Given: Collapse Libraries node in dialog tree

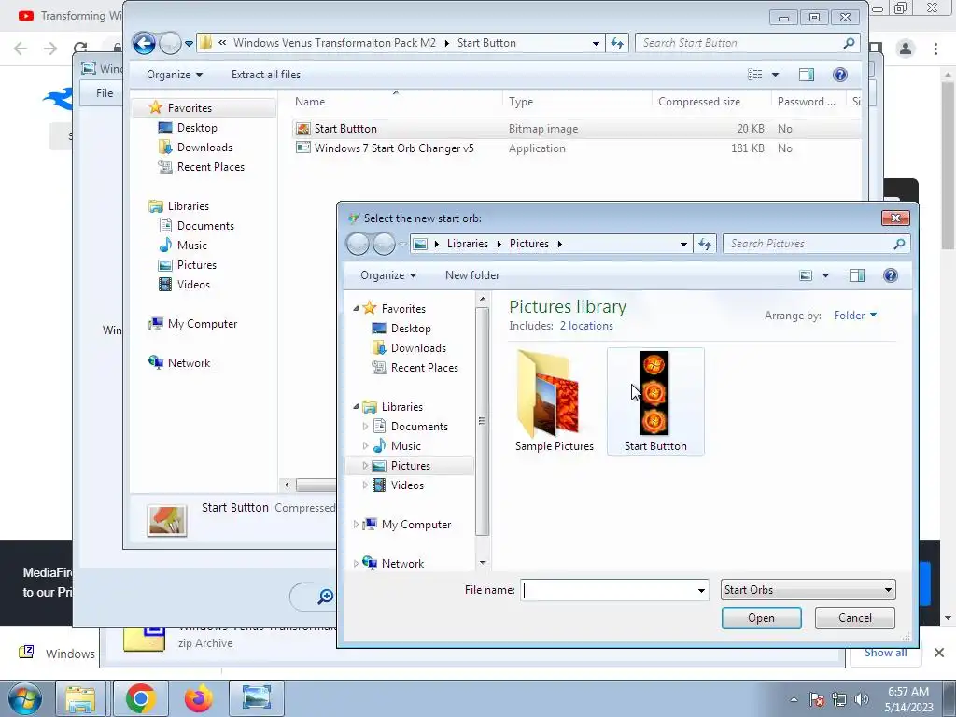Looking at the screenshot, I should pyautogui.click(x=356, y=407).
